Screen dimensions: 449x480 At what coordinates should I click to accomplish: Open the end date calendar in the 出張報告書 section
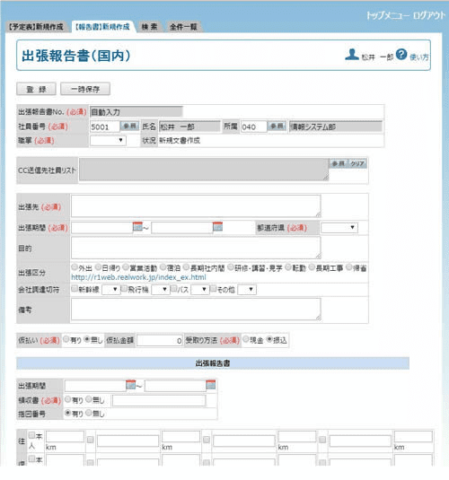click(211, 385)
